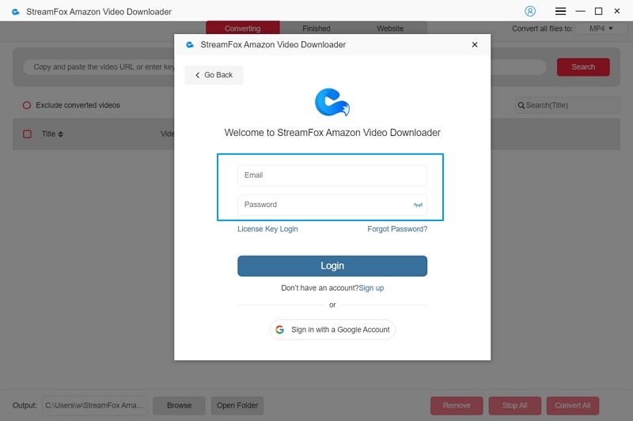This screenshot has width=633, height=421.
Task: Click the 'Welcome to StreamFox Amazon Video Downloader' heading
Action: tap(332, 133)
